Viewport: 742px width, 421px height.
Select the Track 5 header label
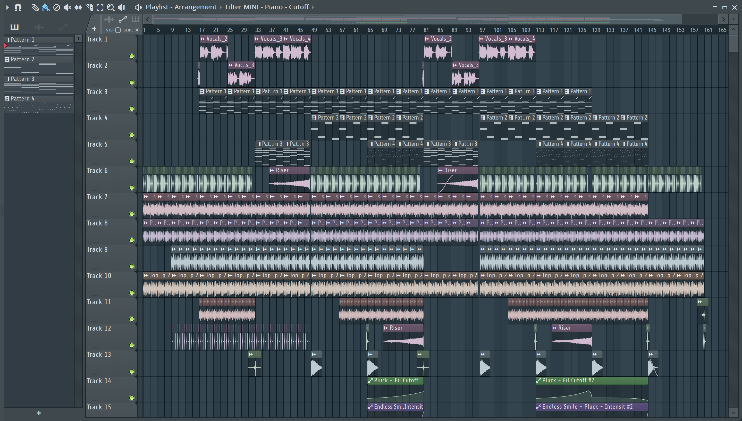(x=97, y=144)
